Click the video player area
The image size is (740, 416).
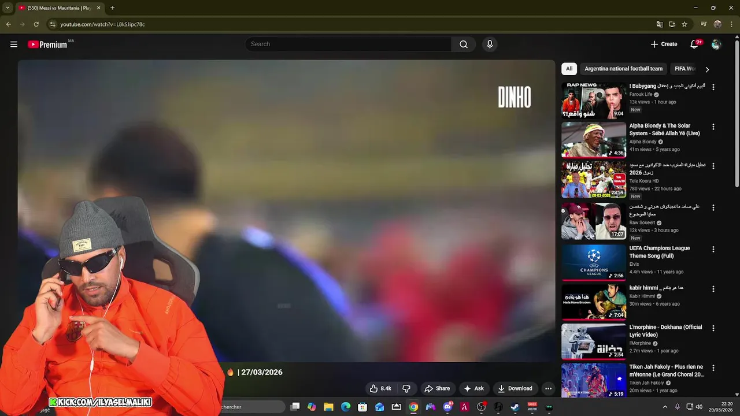coord(286,211)
